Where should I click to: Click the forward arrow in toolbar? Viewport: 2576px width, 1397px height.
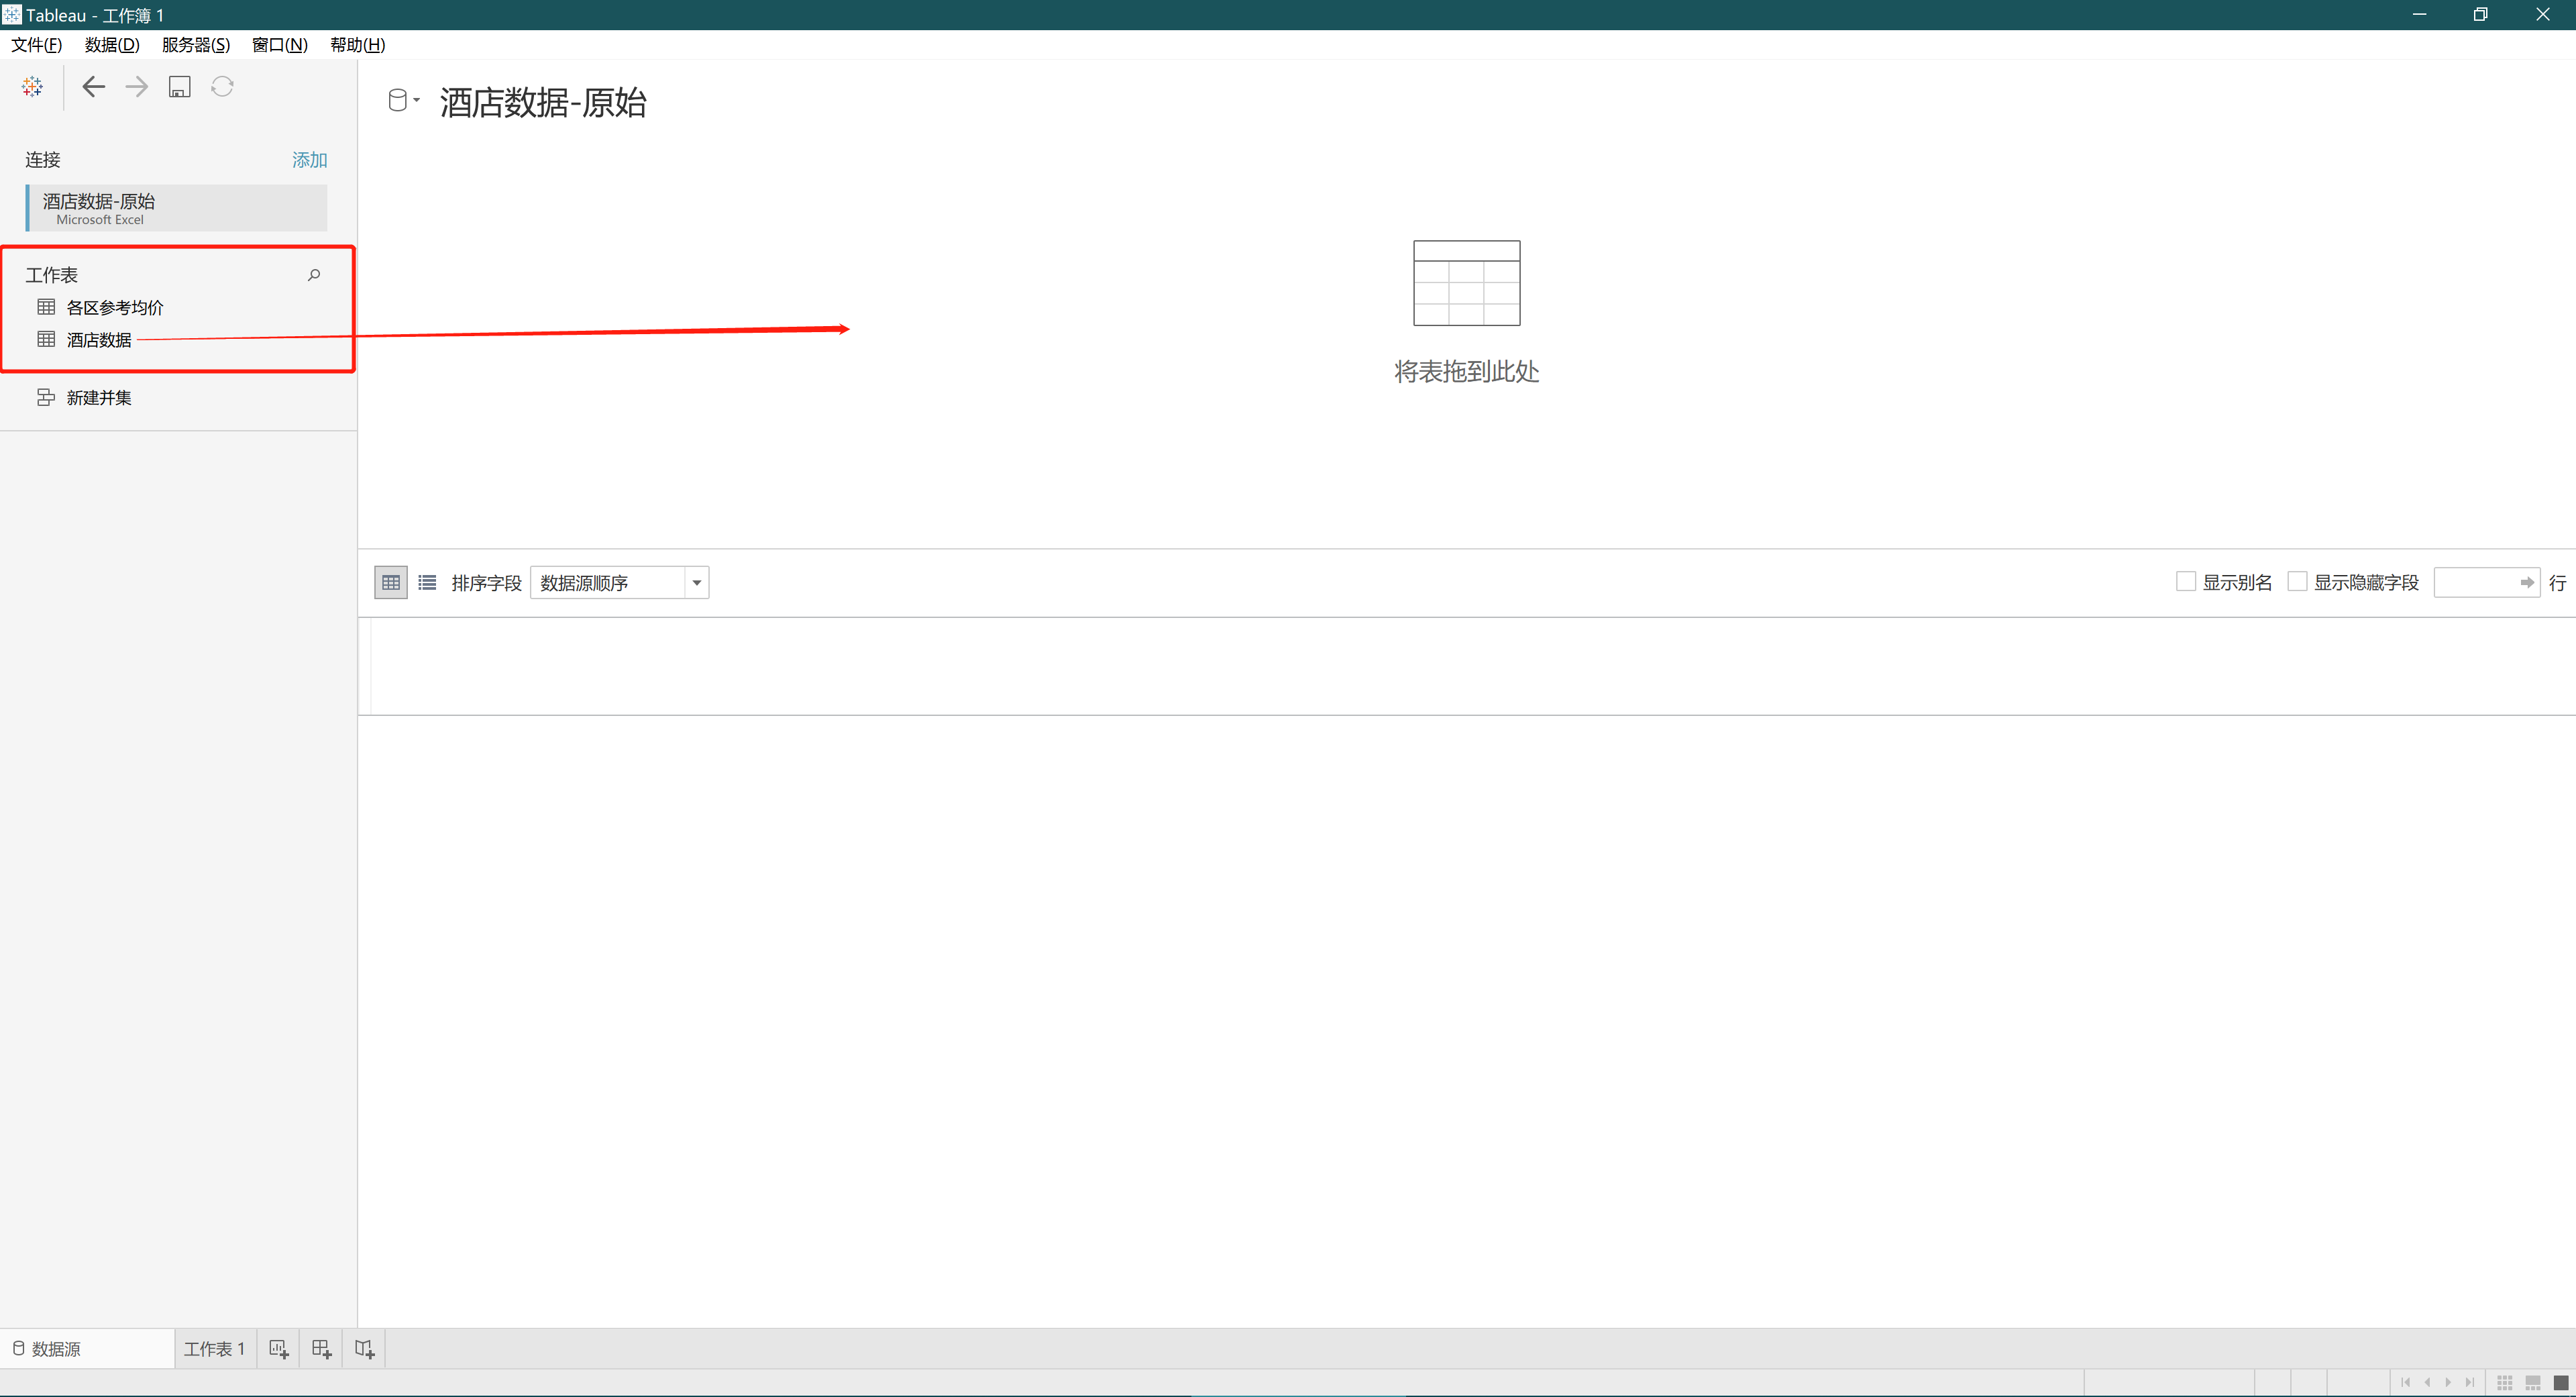coord(136,87)
